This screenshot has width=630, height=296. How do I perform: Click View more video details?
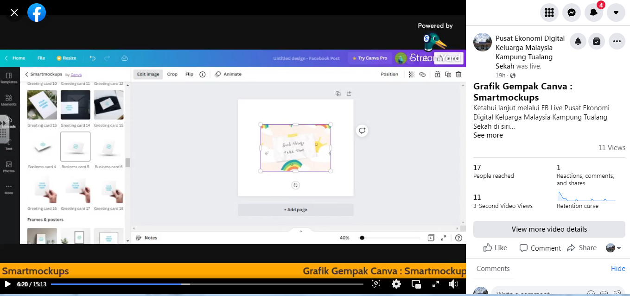click(x=549, y=229)
